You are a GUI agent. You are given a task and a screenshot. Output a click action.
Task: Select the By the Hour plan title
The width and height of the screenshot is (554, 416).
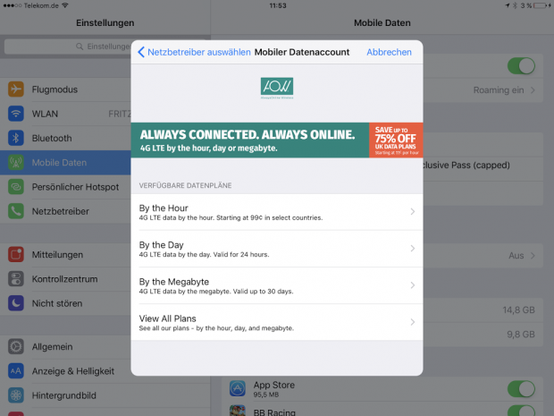point(164,208)
